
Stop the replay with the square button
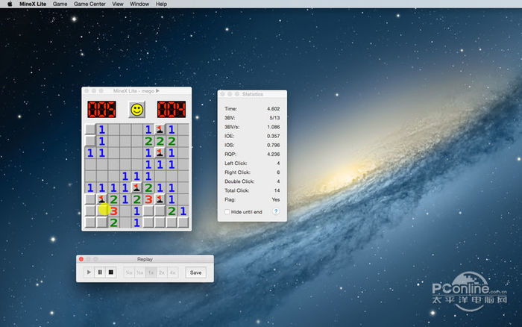(111, 272)
